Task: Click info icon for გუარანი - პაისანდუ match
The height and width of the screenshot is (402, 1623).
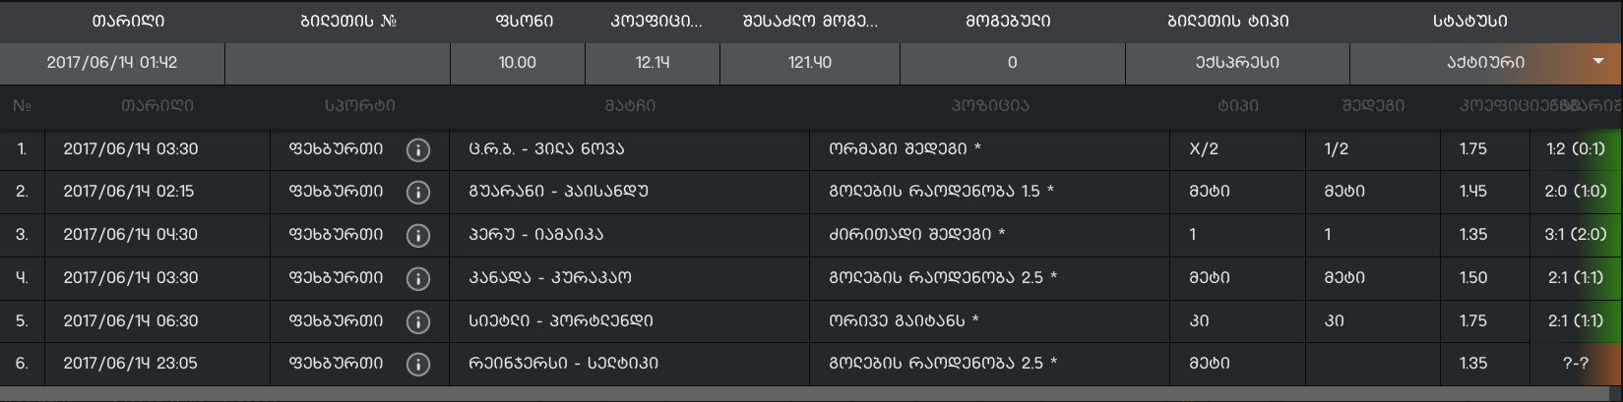Action: click(418, 192)
